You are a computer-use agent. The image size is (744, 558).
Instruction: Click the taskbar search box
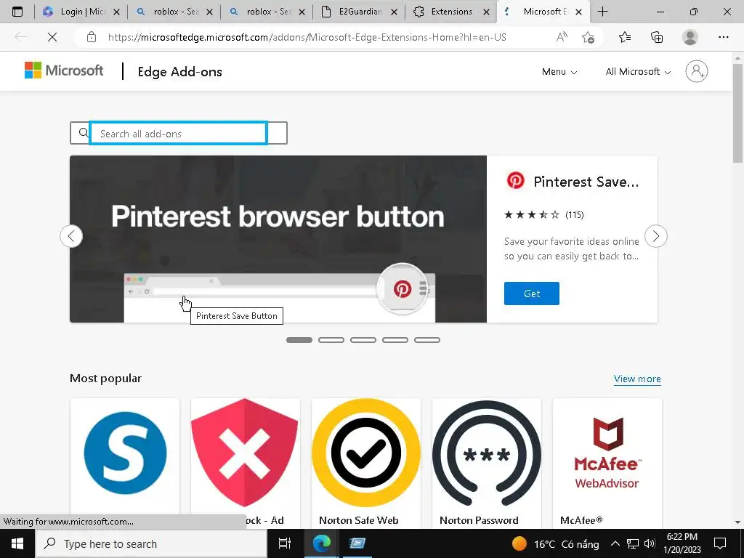tap(151, 543)
